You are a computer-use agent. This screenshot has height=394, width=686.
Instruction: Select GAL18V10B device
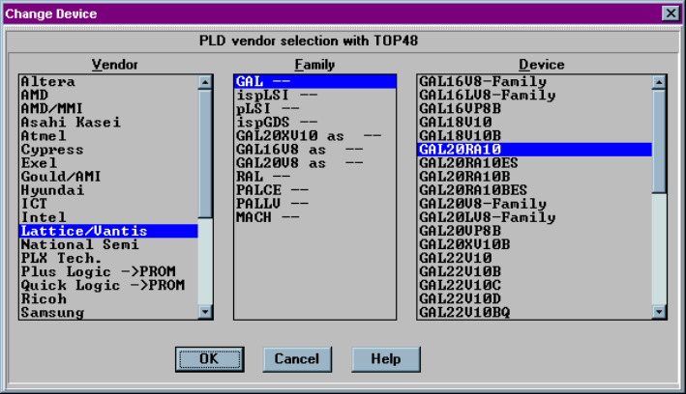[535, 136]
